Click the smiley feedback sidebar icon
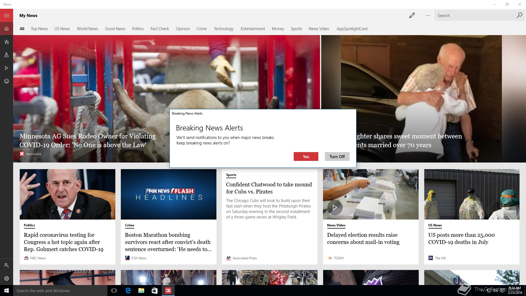526x296 pixels. pos(7,81)
